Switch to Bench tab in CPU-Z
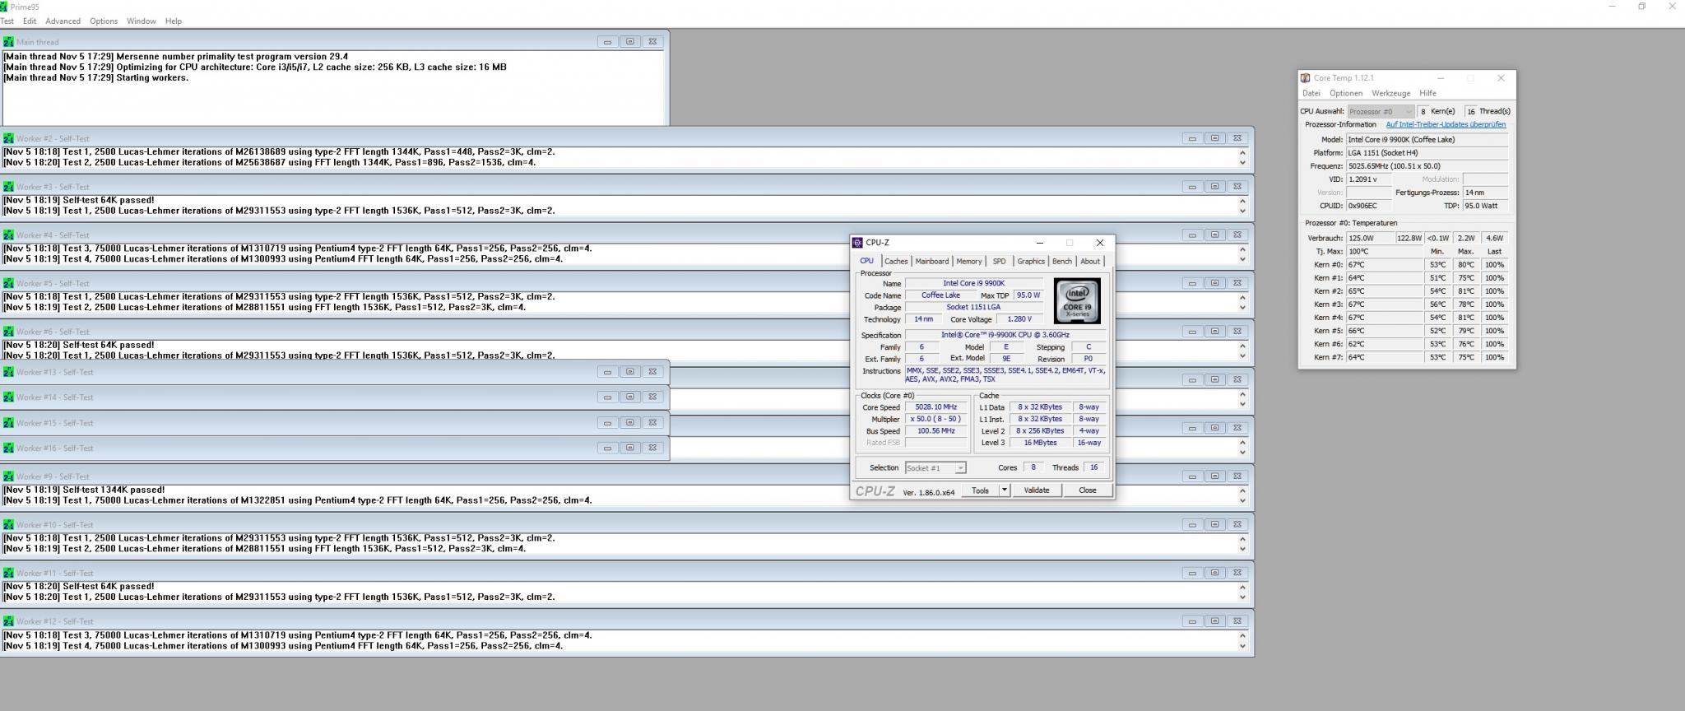Image resolution: width=1685 pixels, height=711 pixels. (x=1061, y=261)
